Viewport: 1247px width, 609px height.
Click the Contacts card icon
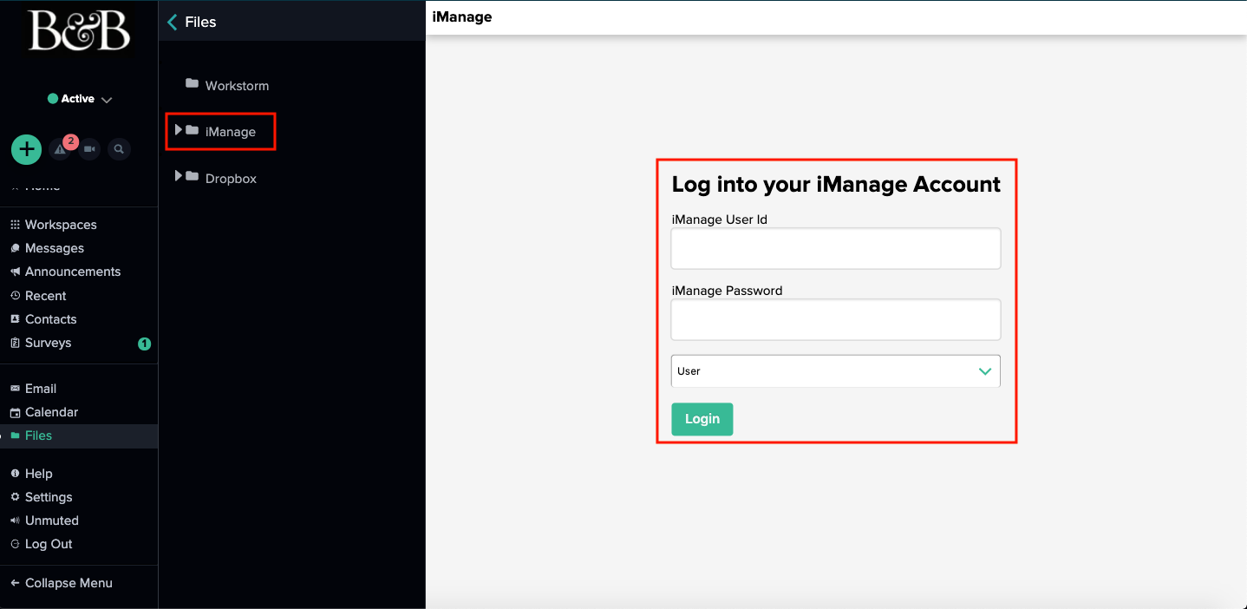coord(15,319)
